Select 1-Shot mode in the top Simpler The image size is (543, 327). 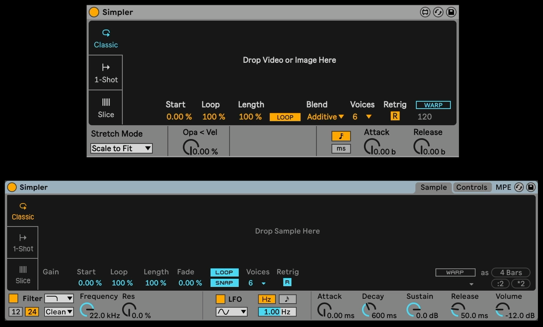click(106, 72)
